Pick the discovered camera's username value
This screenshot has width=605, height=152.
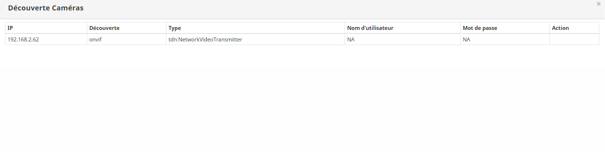coord(351,40)
